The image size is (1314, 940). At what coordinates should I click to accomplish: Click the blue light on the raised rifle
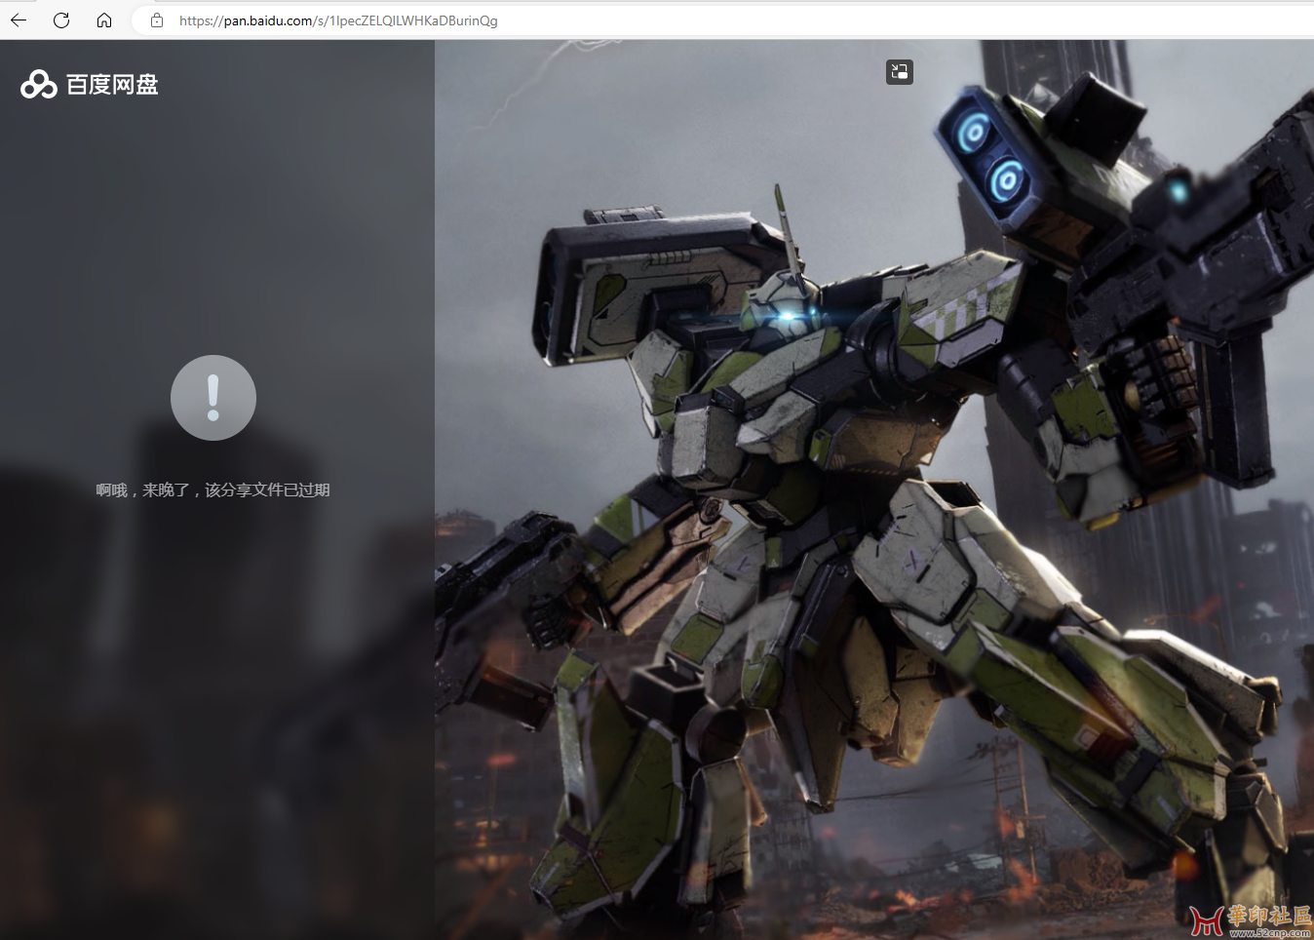click(x=1179, y=192)
